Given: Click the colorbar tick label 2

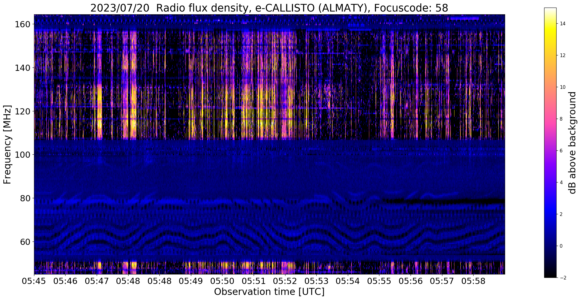Looking at the screenshot, I should point(561,214).
